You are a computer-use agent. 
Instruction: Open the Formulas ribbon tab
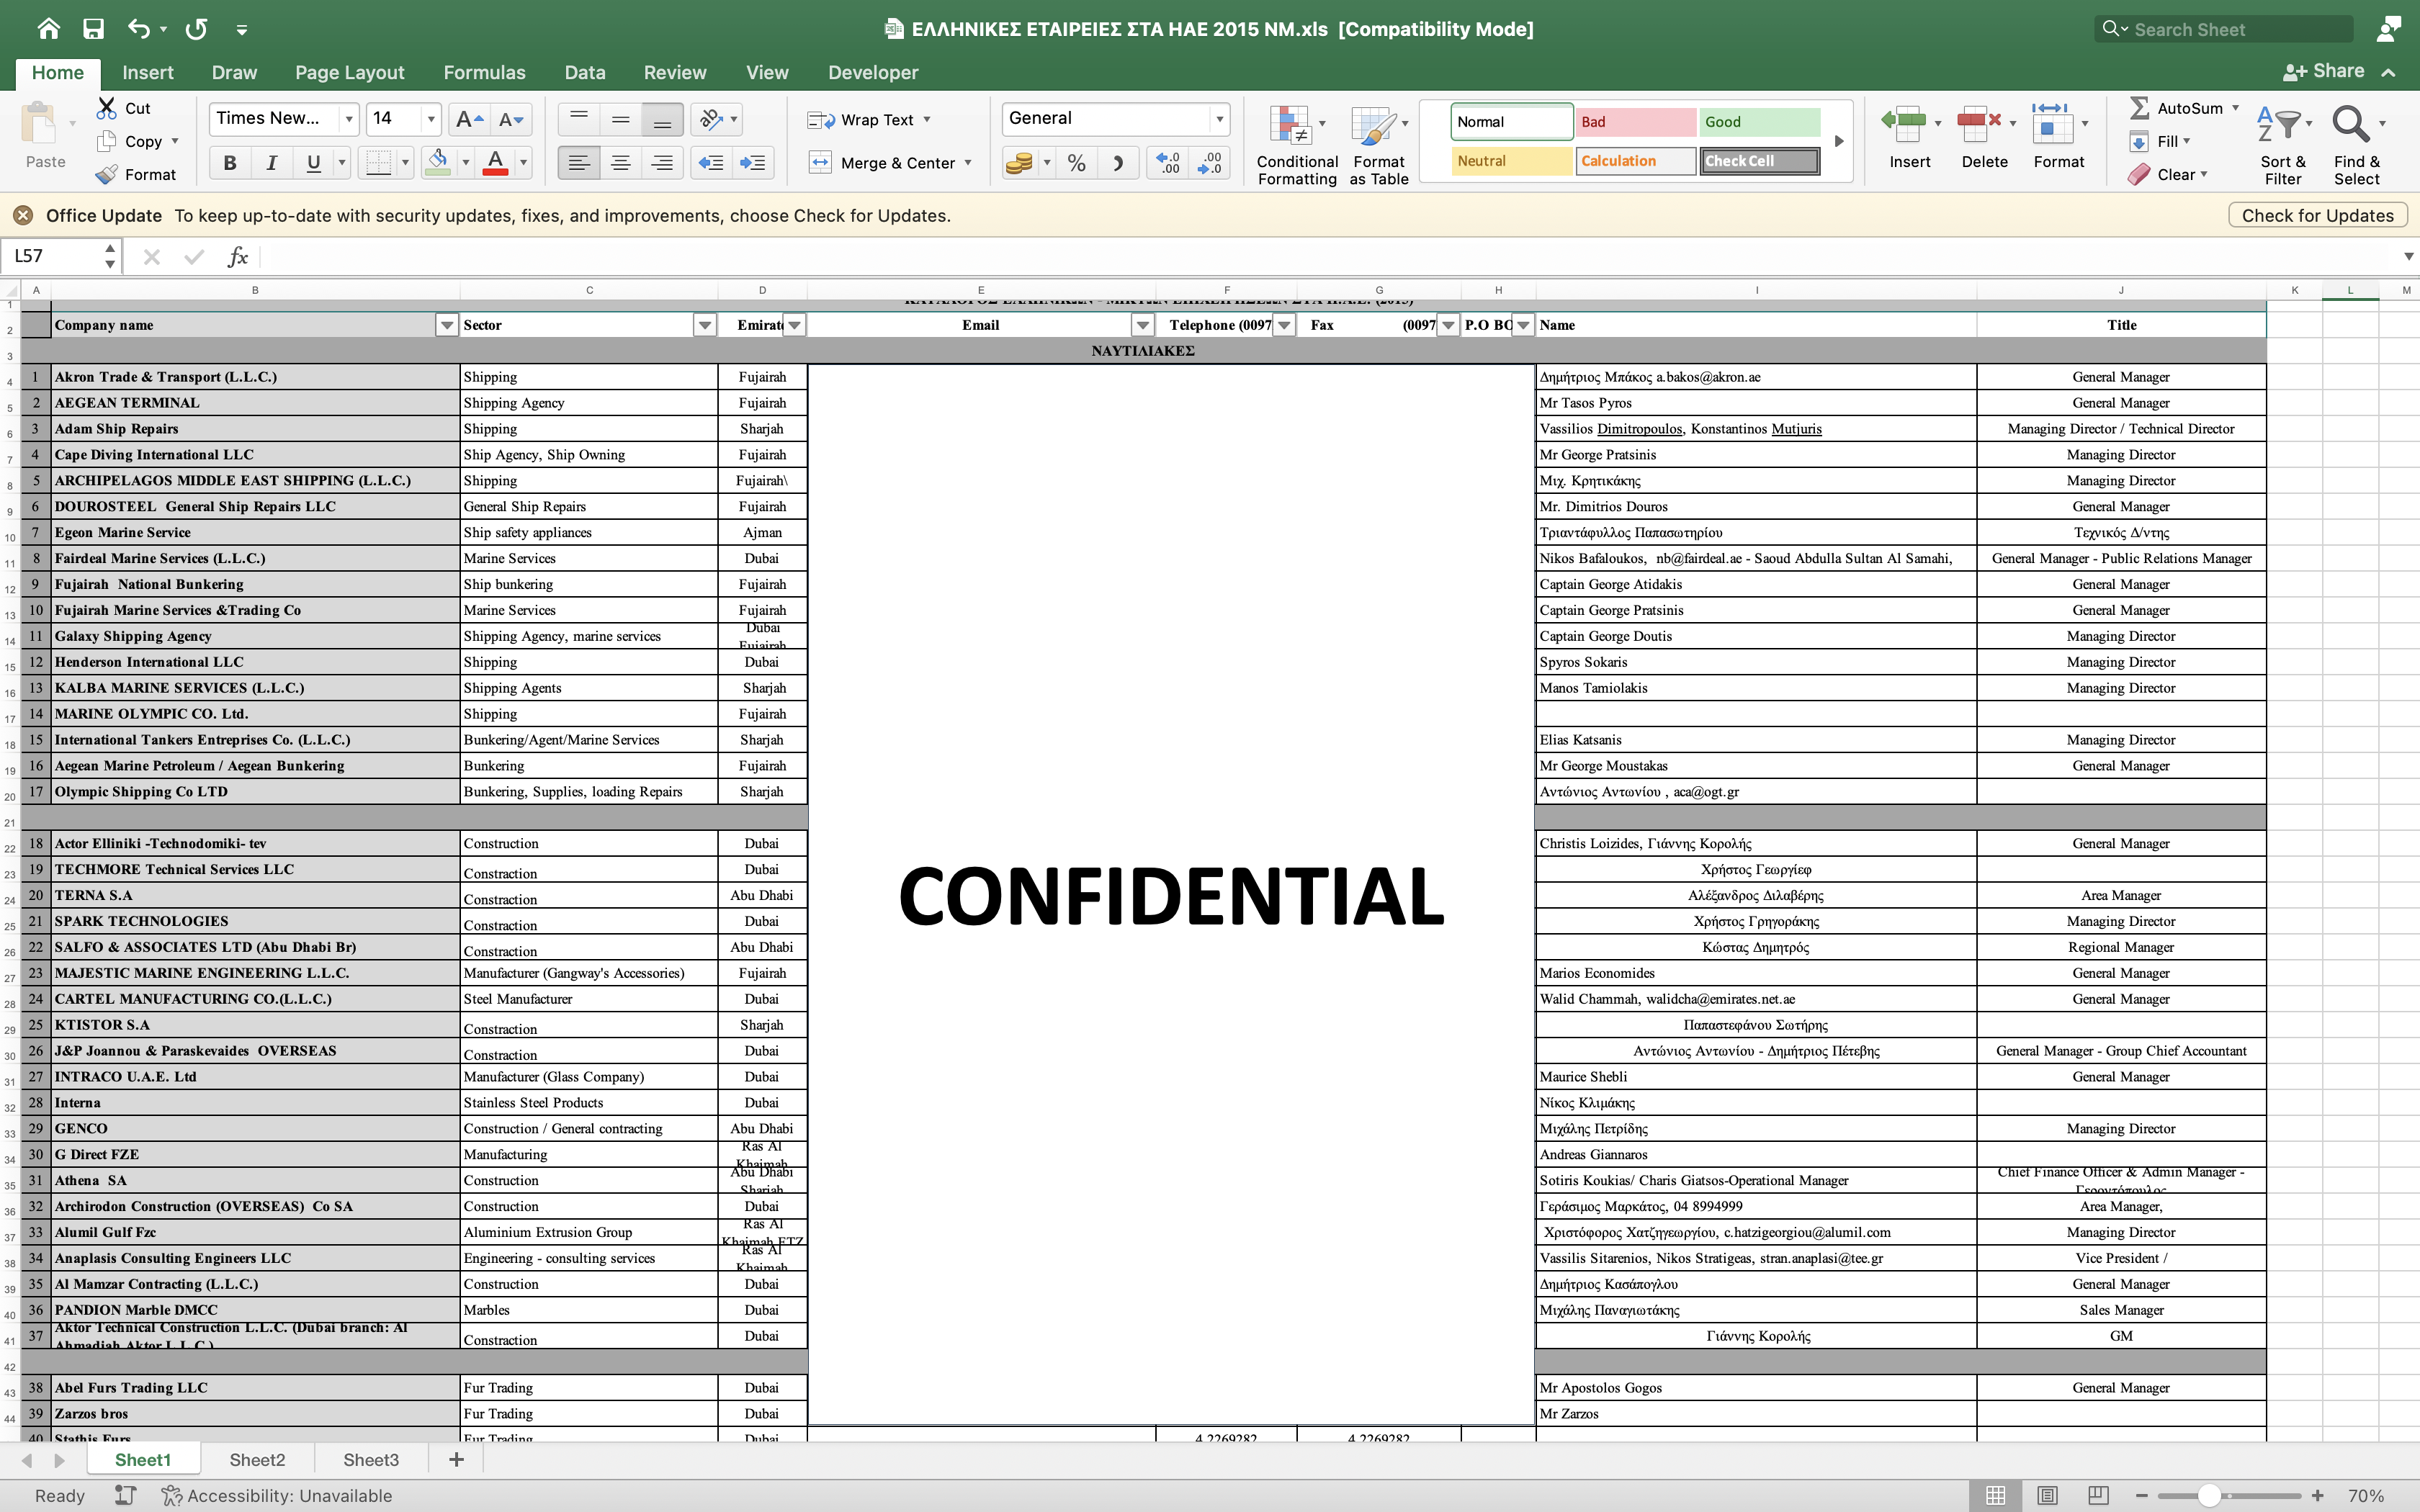[x=484, y=72]
